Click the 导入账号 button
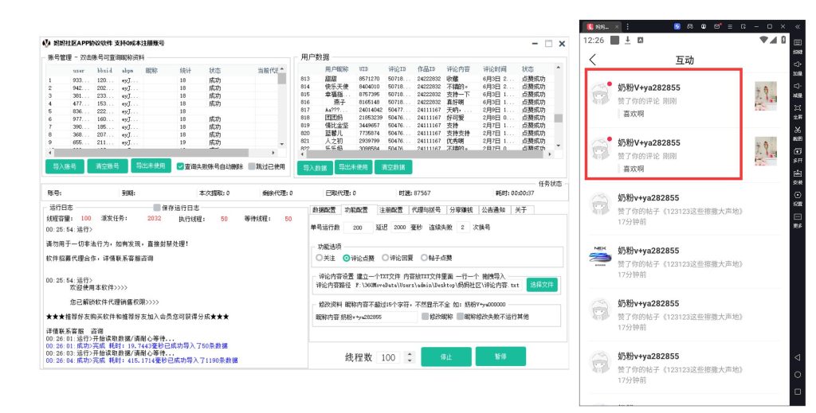 63,166
